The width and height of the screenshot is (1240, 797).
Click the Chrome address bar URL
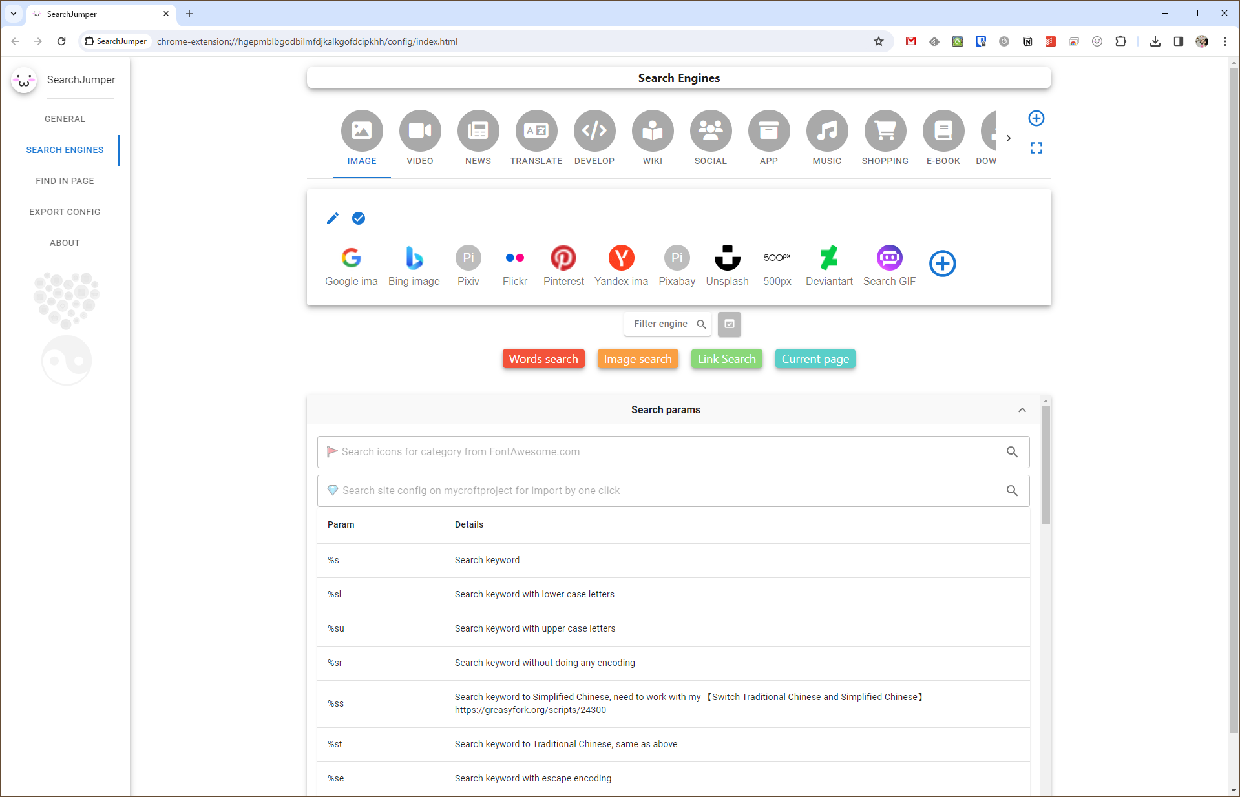pyautogui.click(x=307, y=41)
